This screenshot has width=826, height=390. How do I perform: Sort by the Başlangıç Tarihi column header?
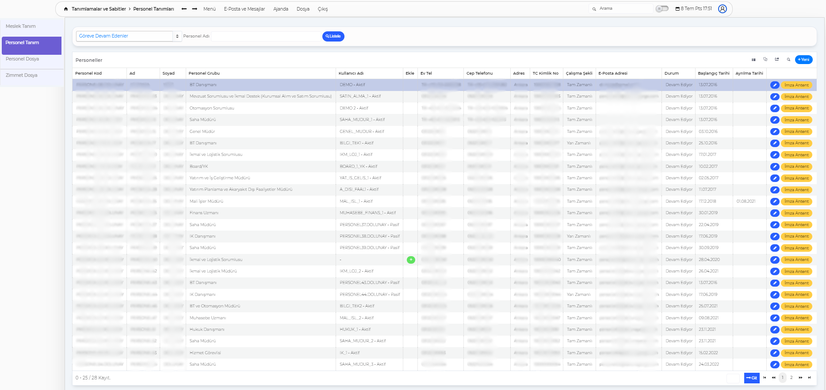(x=713, y=73)
